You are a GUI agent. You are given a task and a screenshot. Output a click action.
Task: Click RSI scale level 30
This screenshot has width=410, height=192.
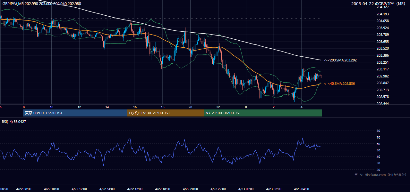point(378,163)
